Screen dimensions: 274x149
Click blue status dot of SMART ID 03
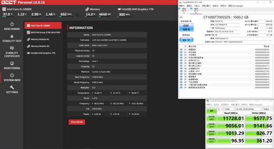pyautogui.click(x=181, y=55)
